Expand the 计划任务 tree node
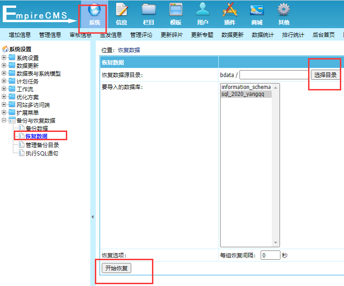 (4, 81)
